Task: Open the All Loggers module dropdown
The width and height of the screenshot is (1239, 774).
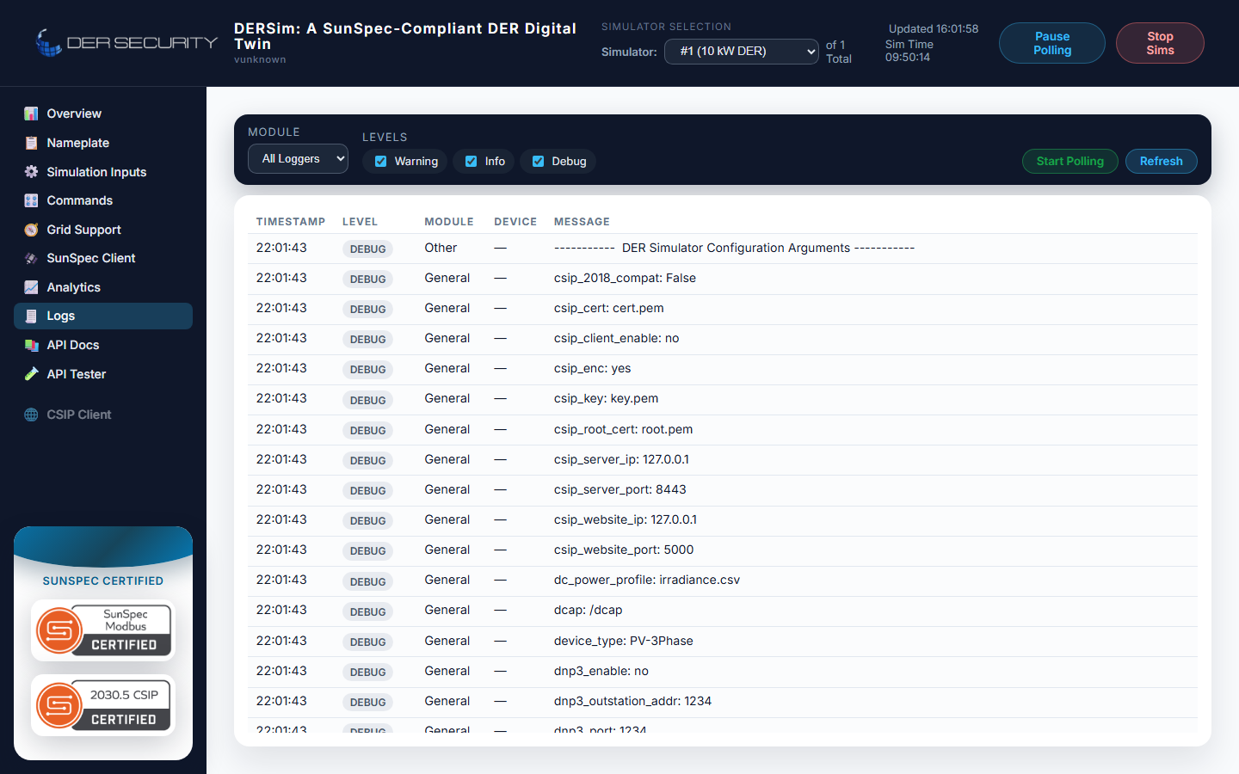Action: (298, 158)
